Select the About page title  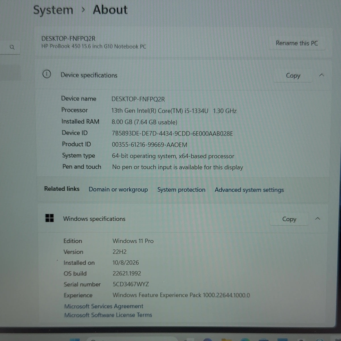110,10
